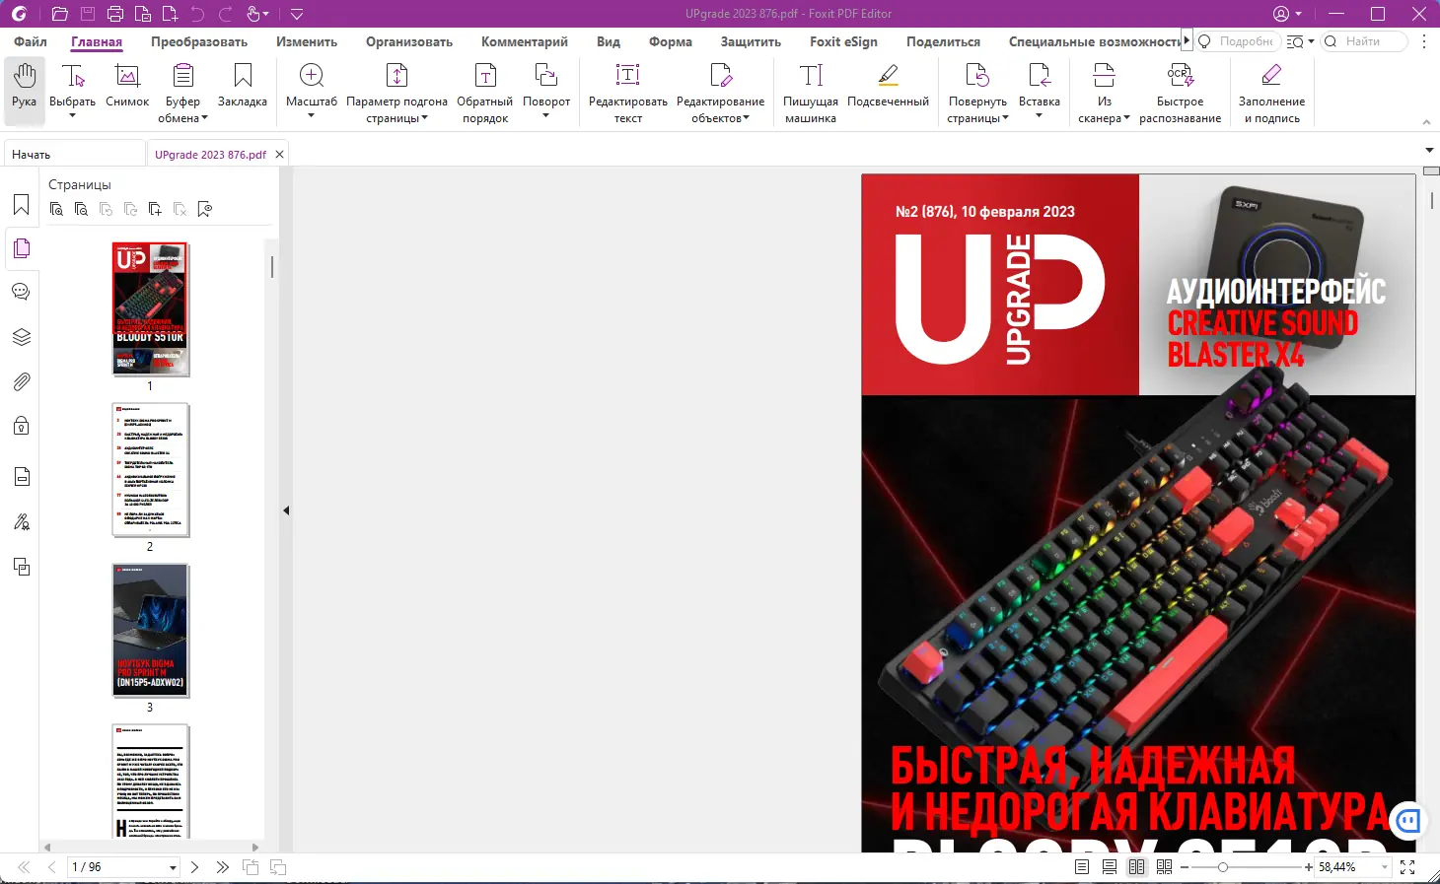Screen dimensions: 1440x884
Task: Open Attachments panel paperclip icon
Action: 22,381
